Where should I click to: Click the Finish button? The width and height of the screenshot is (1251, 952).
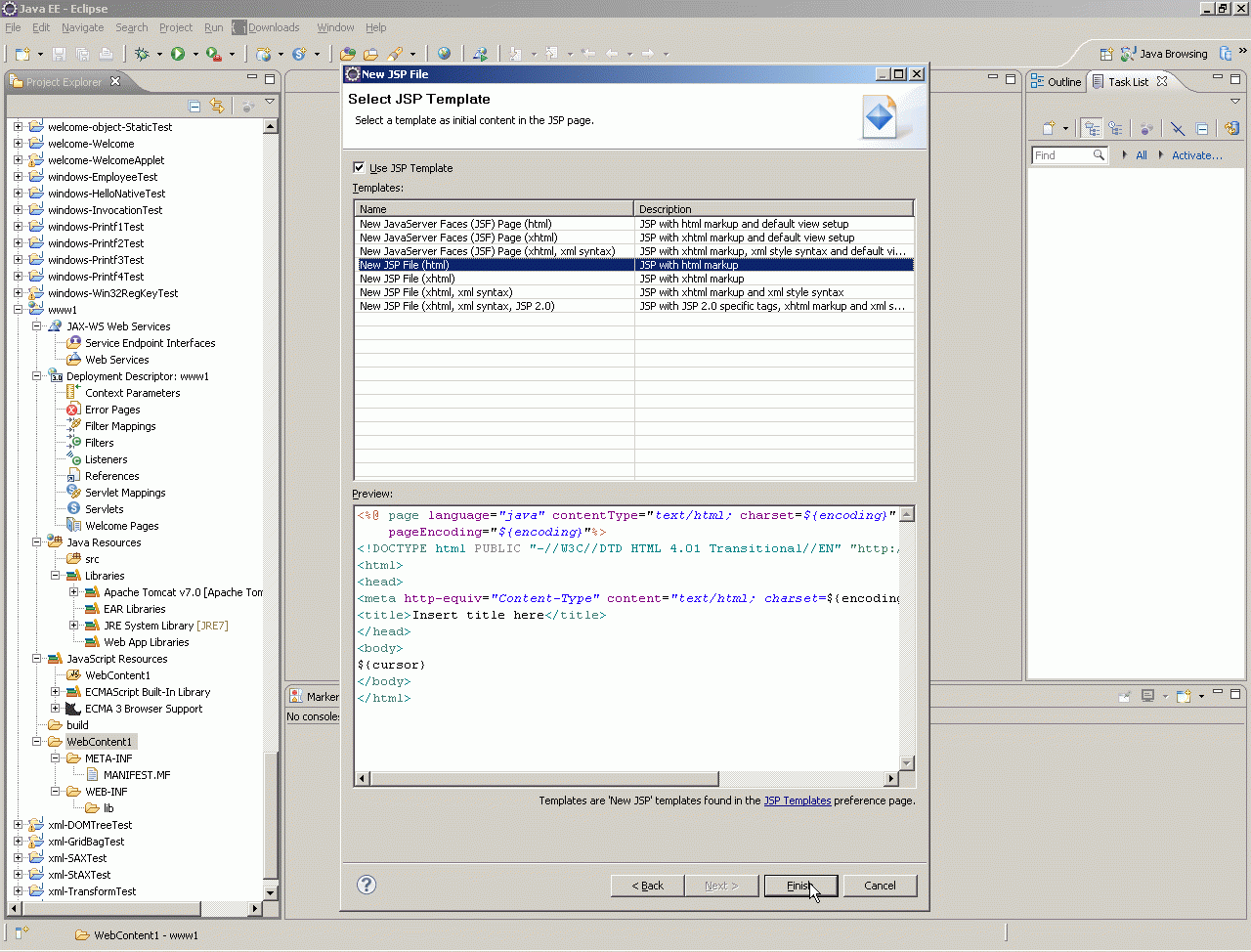[800, 886]
